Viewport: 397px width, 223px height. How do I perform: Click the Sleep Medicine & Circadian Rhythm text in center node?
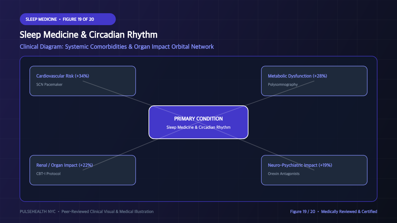[198, 127]
